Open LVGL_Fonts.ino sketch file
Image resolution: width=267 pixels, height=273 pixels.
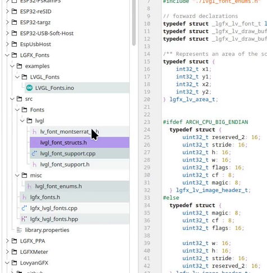click(x=77, y=88)
